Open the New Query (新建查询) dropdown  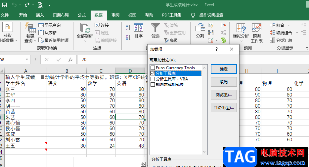point(30,39)
